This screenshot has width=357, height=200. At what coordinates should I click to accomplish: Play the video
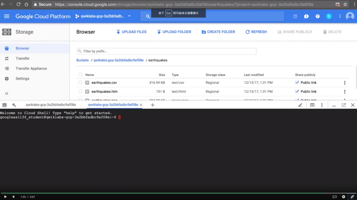pyautogui.click(x=5, y=197)
